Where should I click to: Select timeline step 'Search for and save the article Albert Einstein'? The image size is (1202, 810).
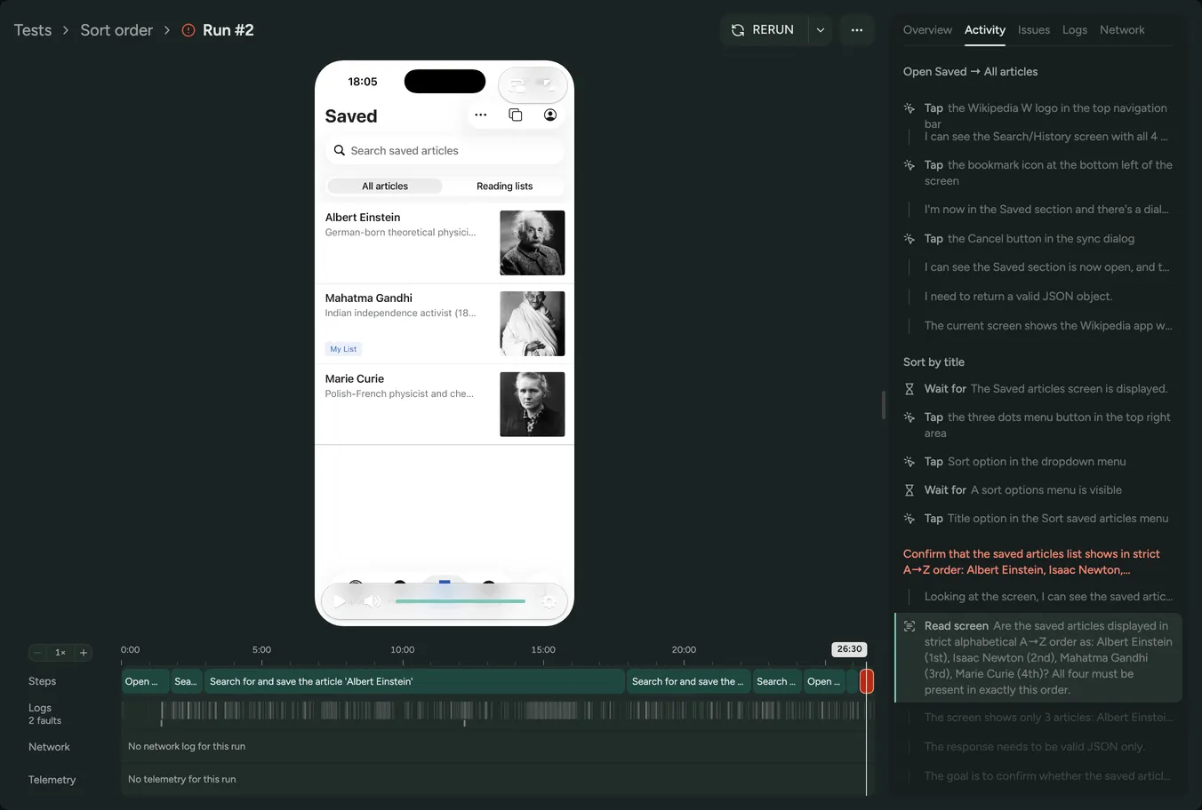pyautogui.click(x=415, y=681)
